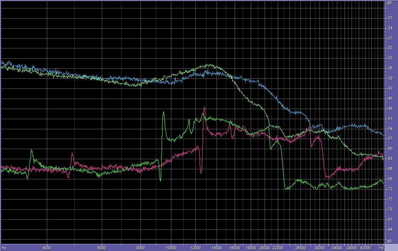The width and height of the screenshot is (398, 251).
Task: Pick the -42 dB level marking
Action: click(x=390, y=88)
